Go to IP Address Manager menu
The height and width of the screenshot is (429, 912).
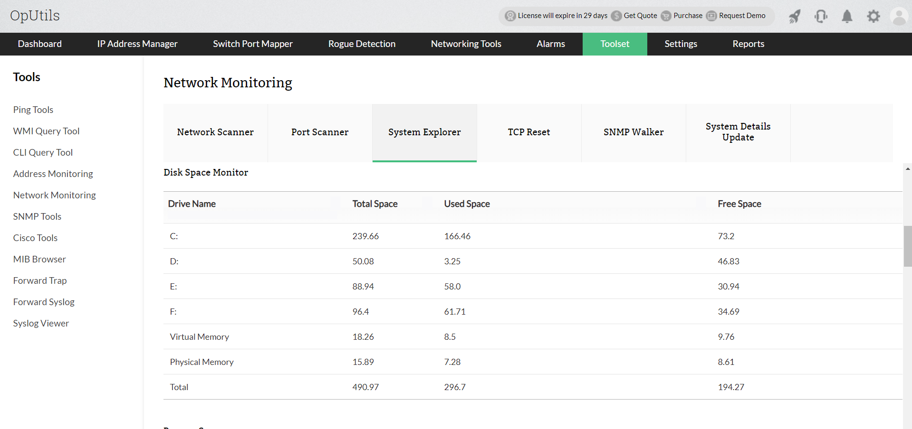137,44
